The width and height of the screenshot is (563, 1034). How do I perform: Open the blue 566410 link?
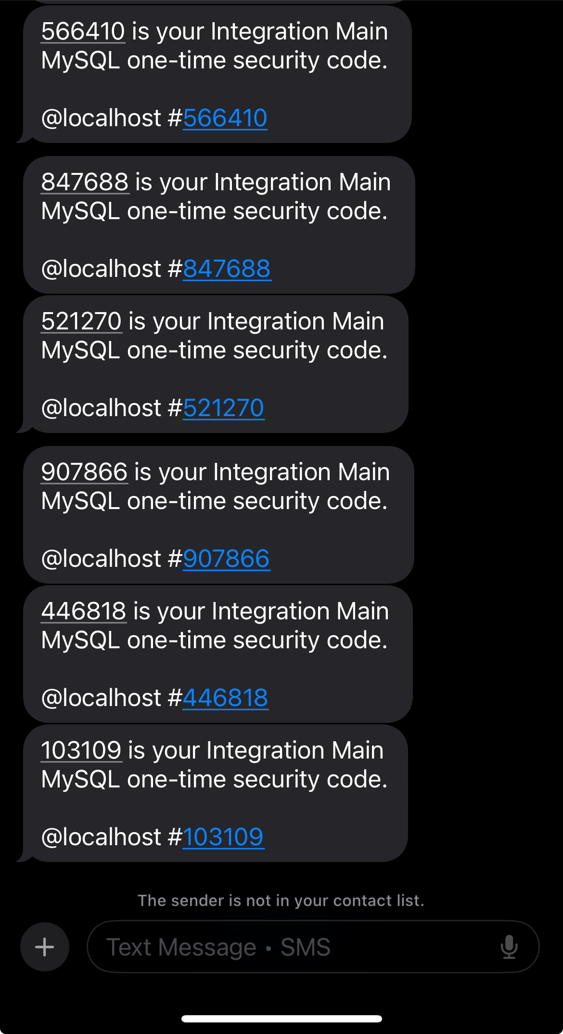click(225, 118)
